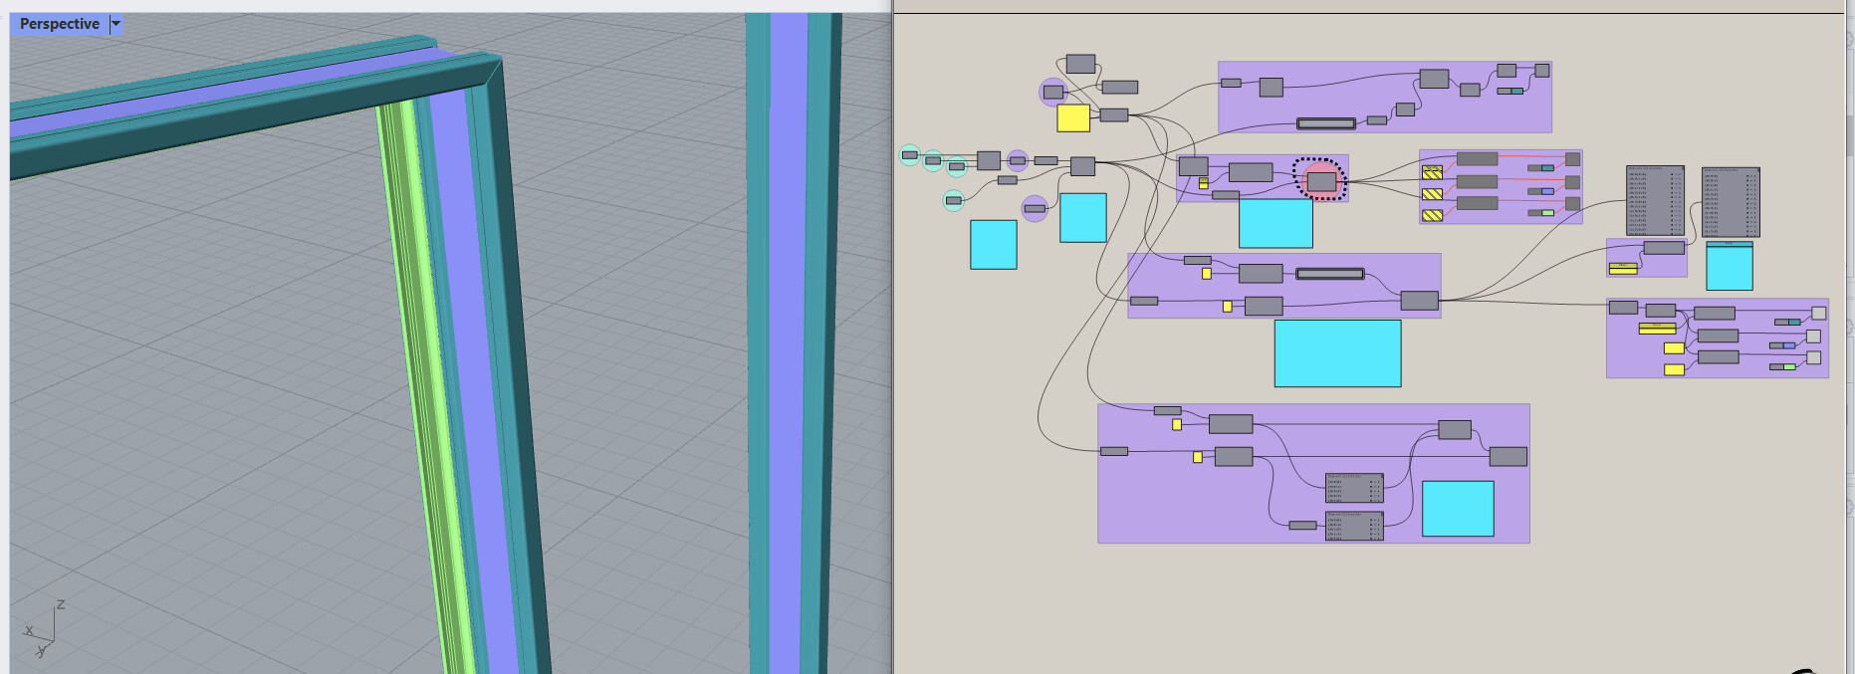The height and width of the screenshot is (674, 1855).
Task: Click the cyan panel inside the bottom purple group
Action: (x=1458, y=509)
